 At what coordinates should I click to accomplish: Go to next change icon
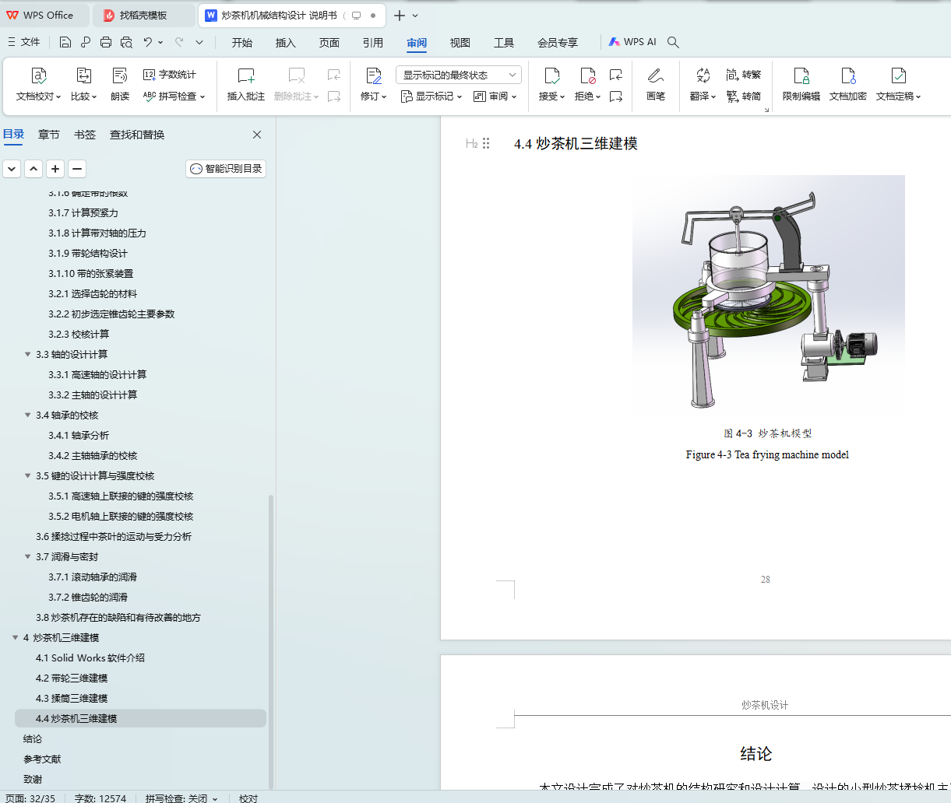pyautogui.click(x=616, y=96)
